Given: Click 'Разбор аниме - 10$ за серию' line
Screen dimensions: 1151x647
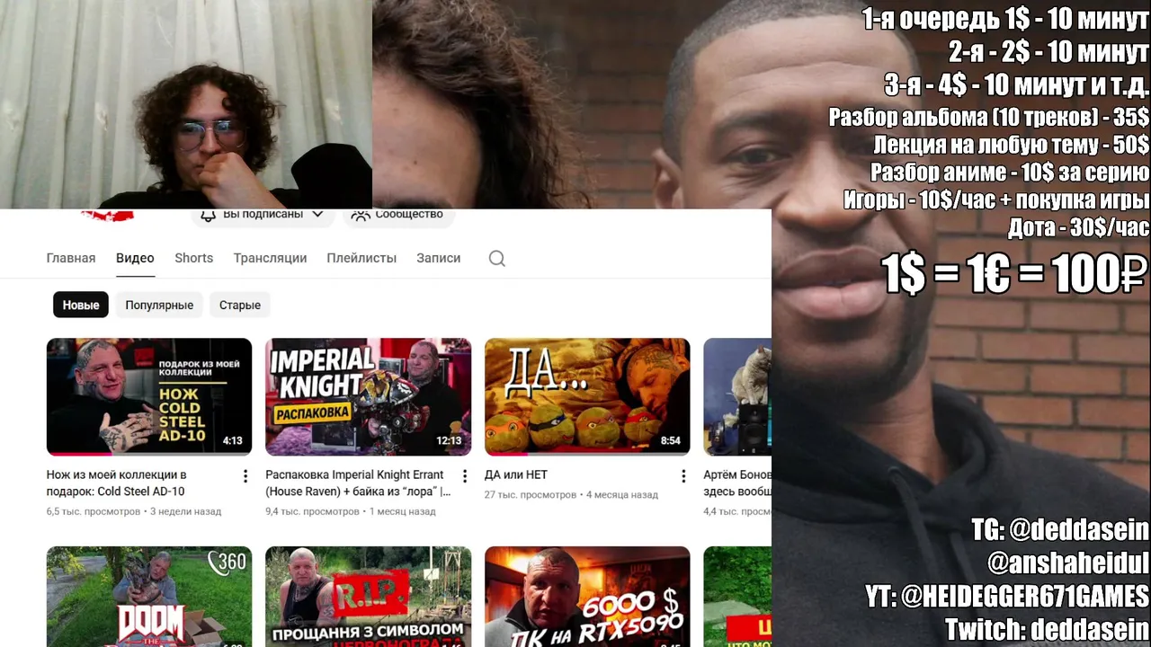Looking at the screenshot, I should click(1010, 172).
